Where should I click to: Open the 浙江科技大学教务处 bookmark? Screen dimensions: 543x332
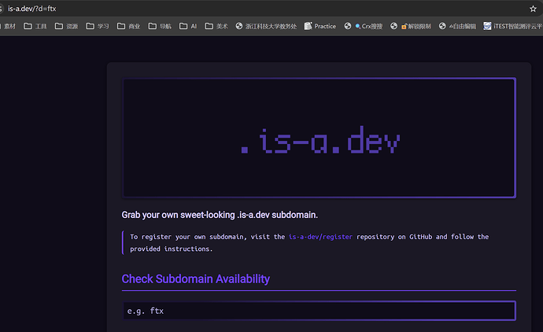[266, 26]
